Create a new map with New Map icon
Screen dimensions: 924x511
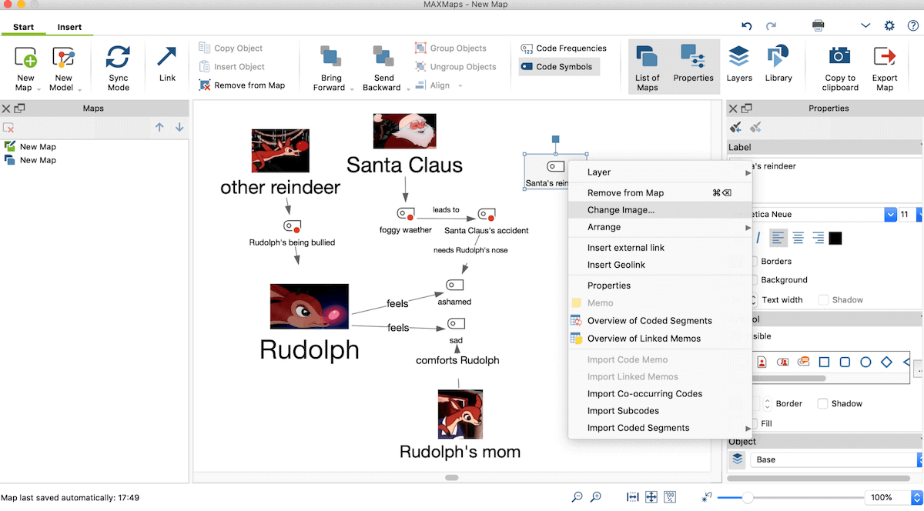pos(25,58)
